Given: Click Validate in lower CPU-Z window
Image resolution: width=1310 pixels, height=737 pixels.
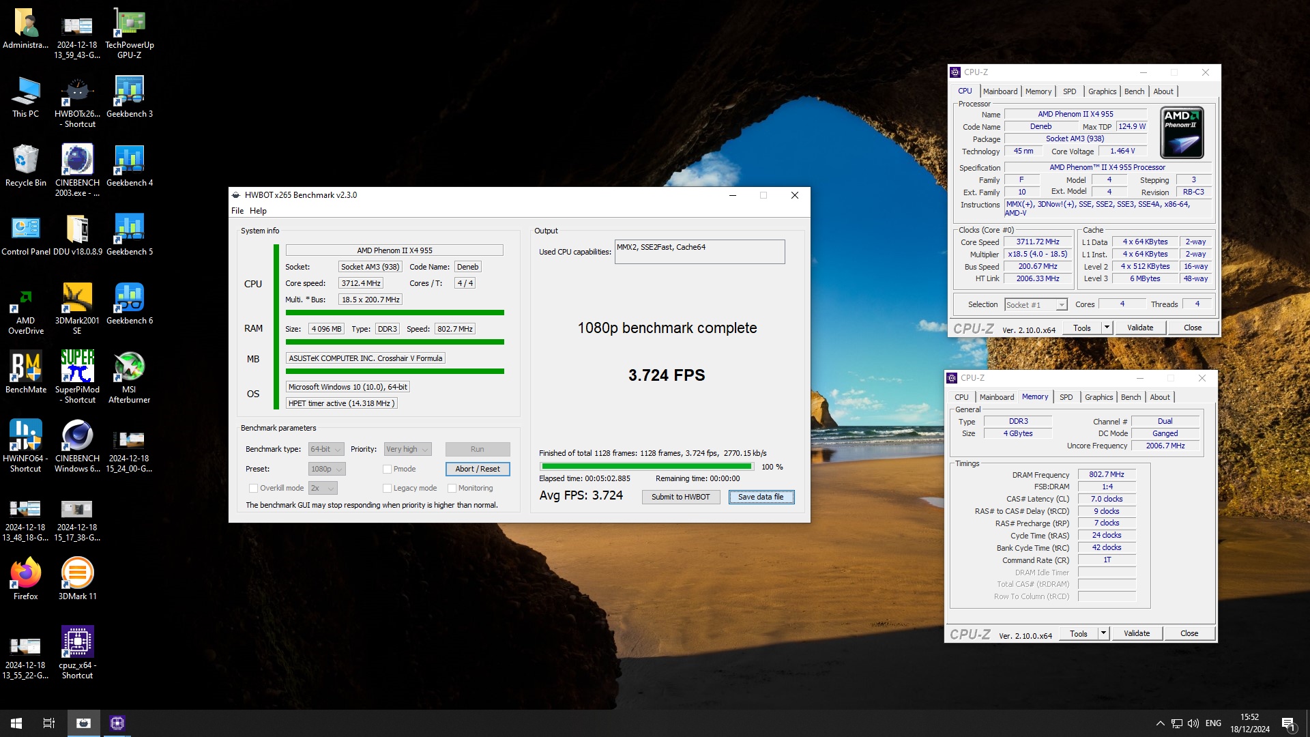Looking at the screenshot, I should pos(1137,633).
